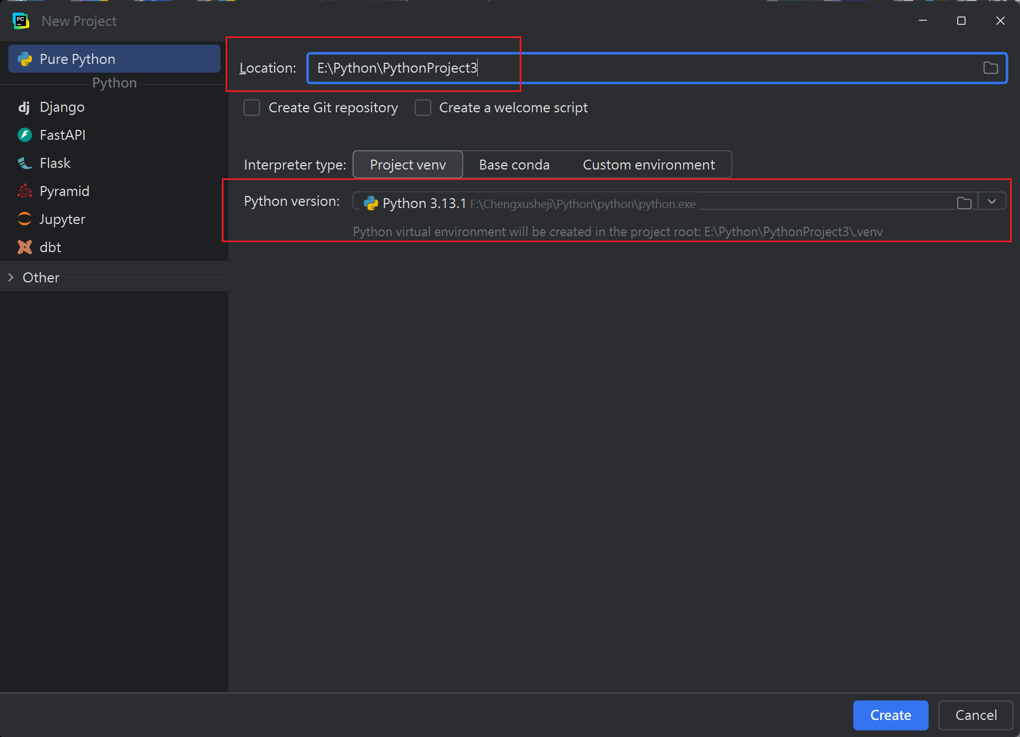This screenshot has width=1020, height=737.
Task: Click the Cancel button
Action: (976, 715)
